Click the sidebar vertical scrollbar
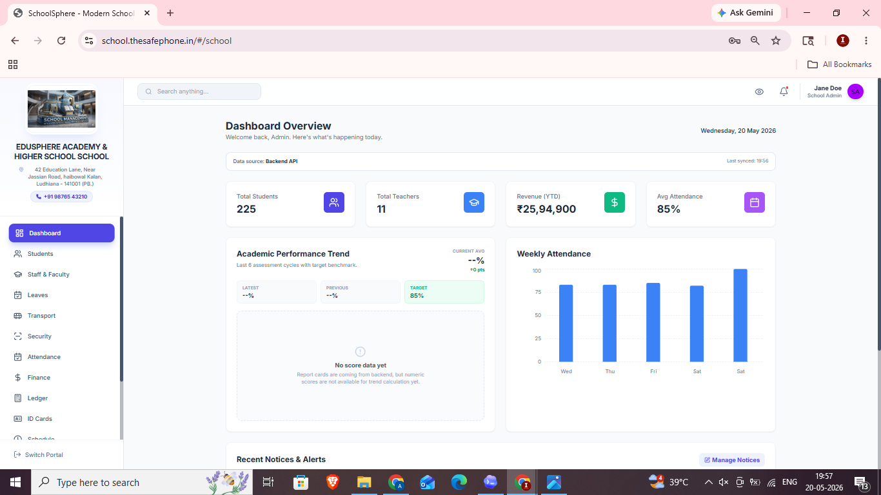The height and width of the screenshot is (495, 881). pos(121,329)
